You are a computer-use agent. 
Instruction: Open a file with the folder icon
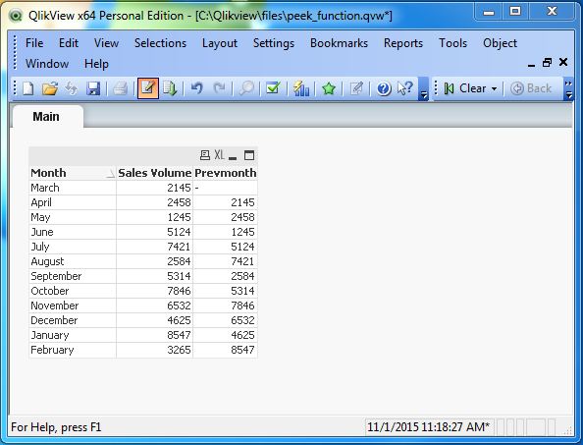point(50,88)
